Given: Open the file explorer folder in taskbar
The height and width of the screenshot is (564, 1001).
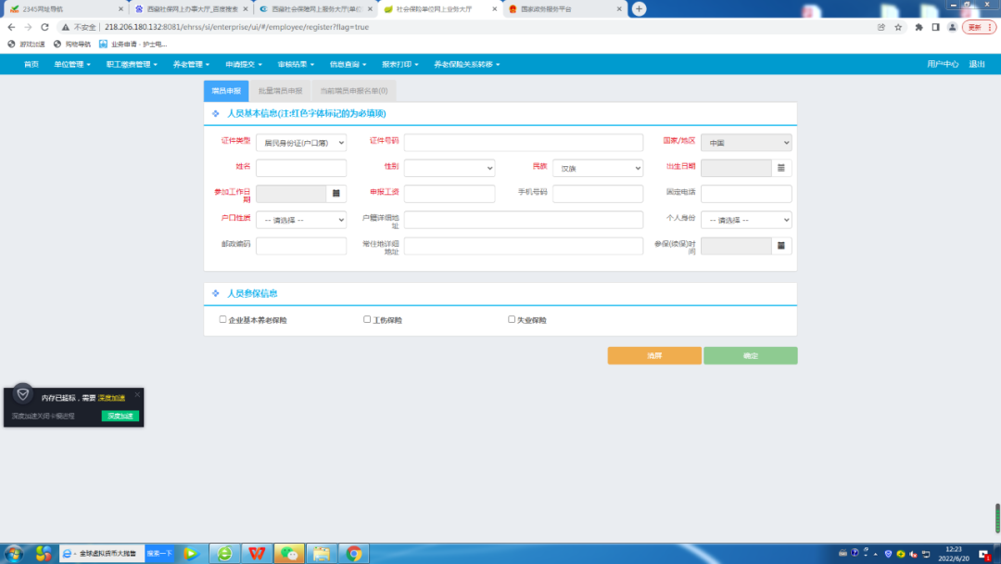Looking at the screenshot, I should [321, 553].
